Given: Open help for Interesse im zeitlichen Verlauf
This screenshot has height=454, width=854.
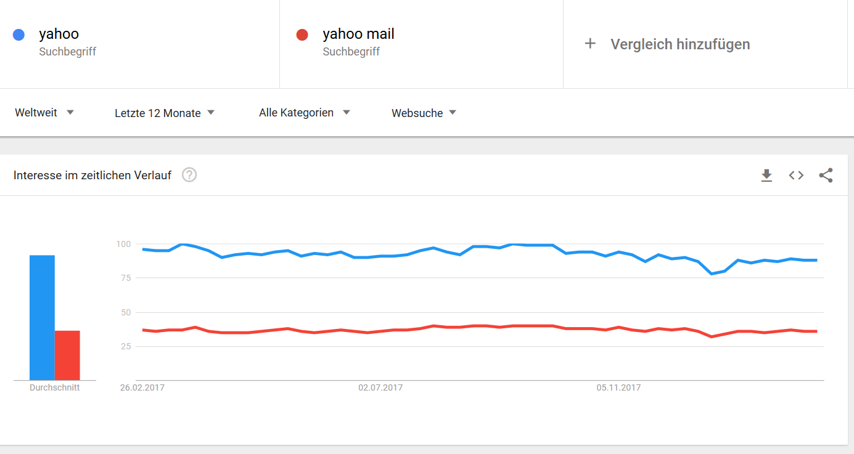Looking at the screenshot, I should tap(189, 175).
